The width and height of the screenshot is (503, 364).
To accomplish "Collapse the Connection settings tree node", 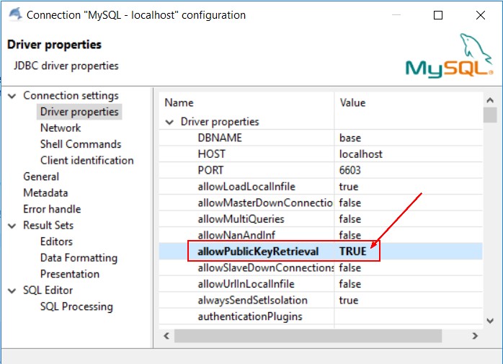I will tap(12, 96).
